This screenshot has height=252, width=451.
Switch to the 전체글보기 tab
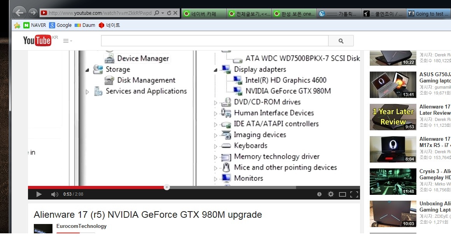coord(249,14)
